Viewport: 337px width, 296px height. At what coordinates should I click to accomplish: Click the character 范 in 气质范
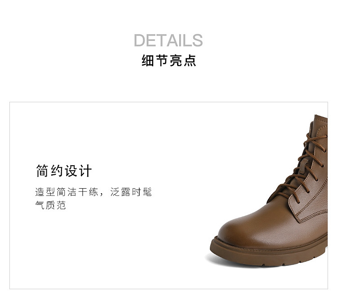[61, 205]
